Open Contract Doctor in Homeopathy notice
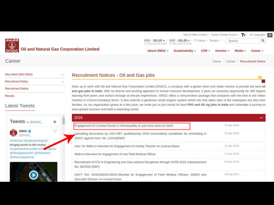Image resolution: width=274 pixels, height=205 pixels. [x=124, y=126]
